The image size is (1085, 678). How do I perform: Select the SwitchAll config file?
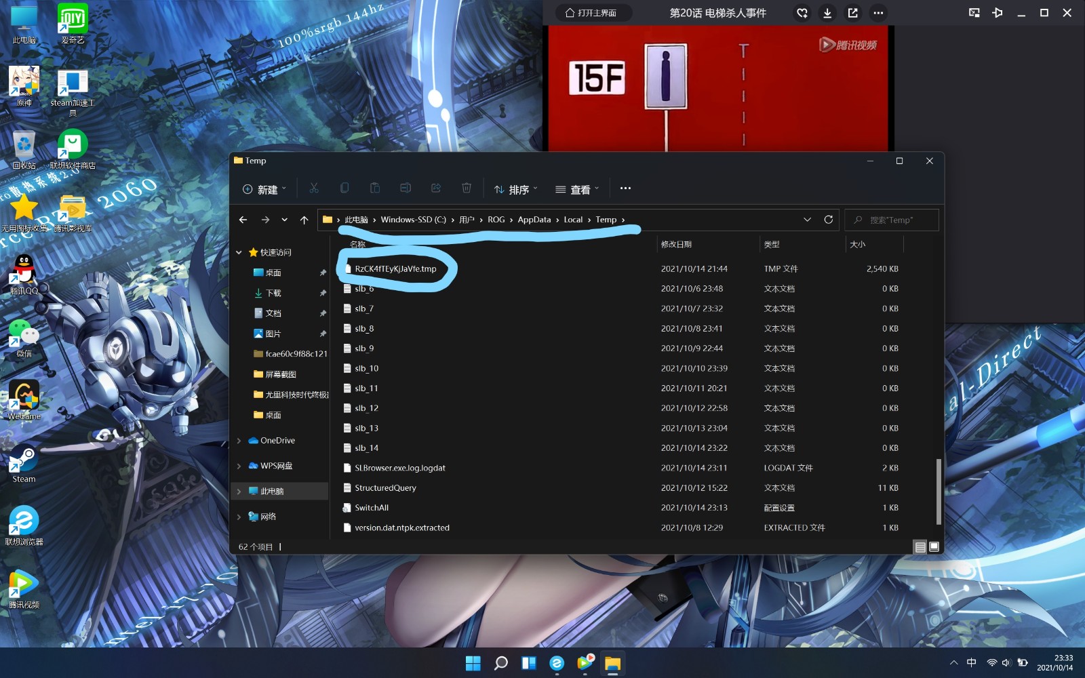point(372,508)
